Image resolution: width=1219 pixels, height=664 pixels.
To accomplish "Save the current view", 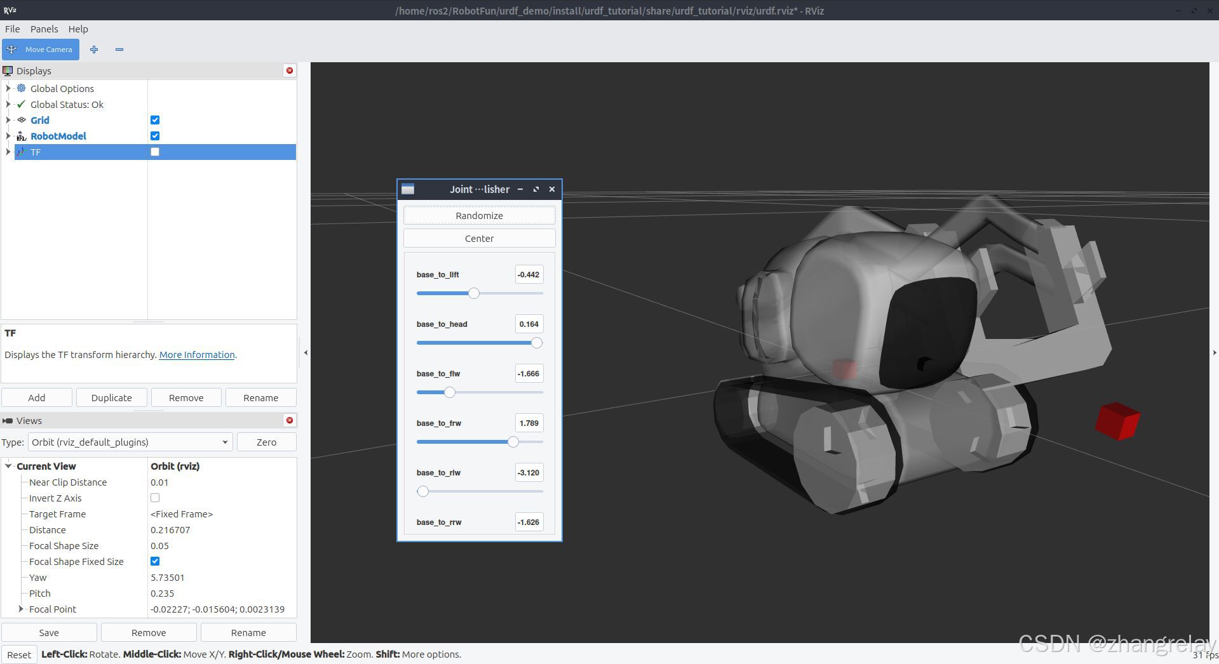I will (x=49, y=632).
